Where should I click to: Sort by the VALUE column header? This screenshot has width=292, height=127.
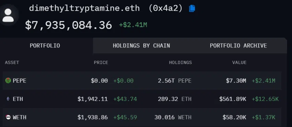pos(239,62)
